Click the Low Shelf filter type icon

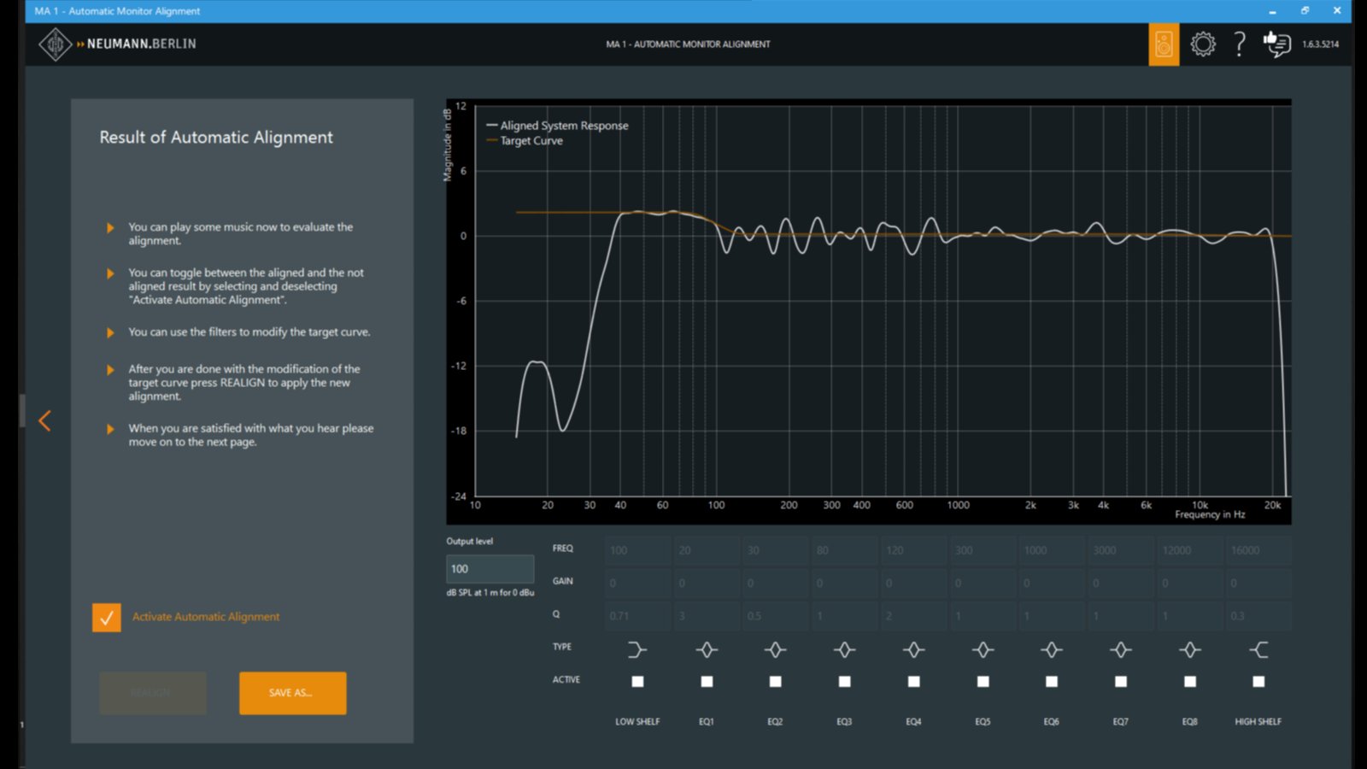click(637, 650)
